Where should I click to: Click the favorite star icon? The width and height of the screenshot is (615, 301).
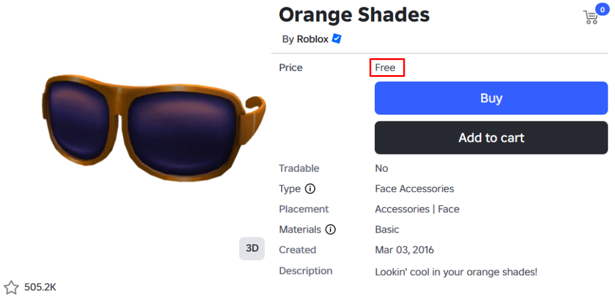pos(11,287)
